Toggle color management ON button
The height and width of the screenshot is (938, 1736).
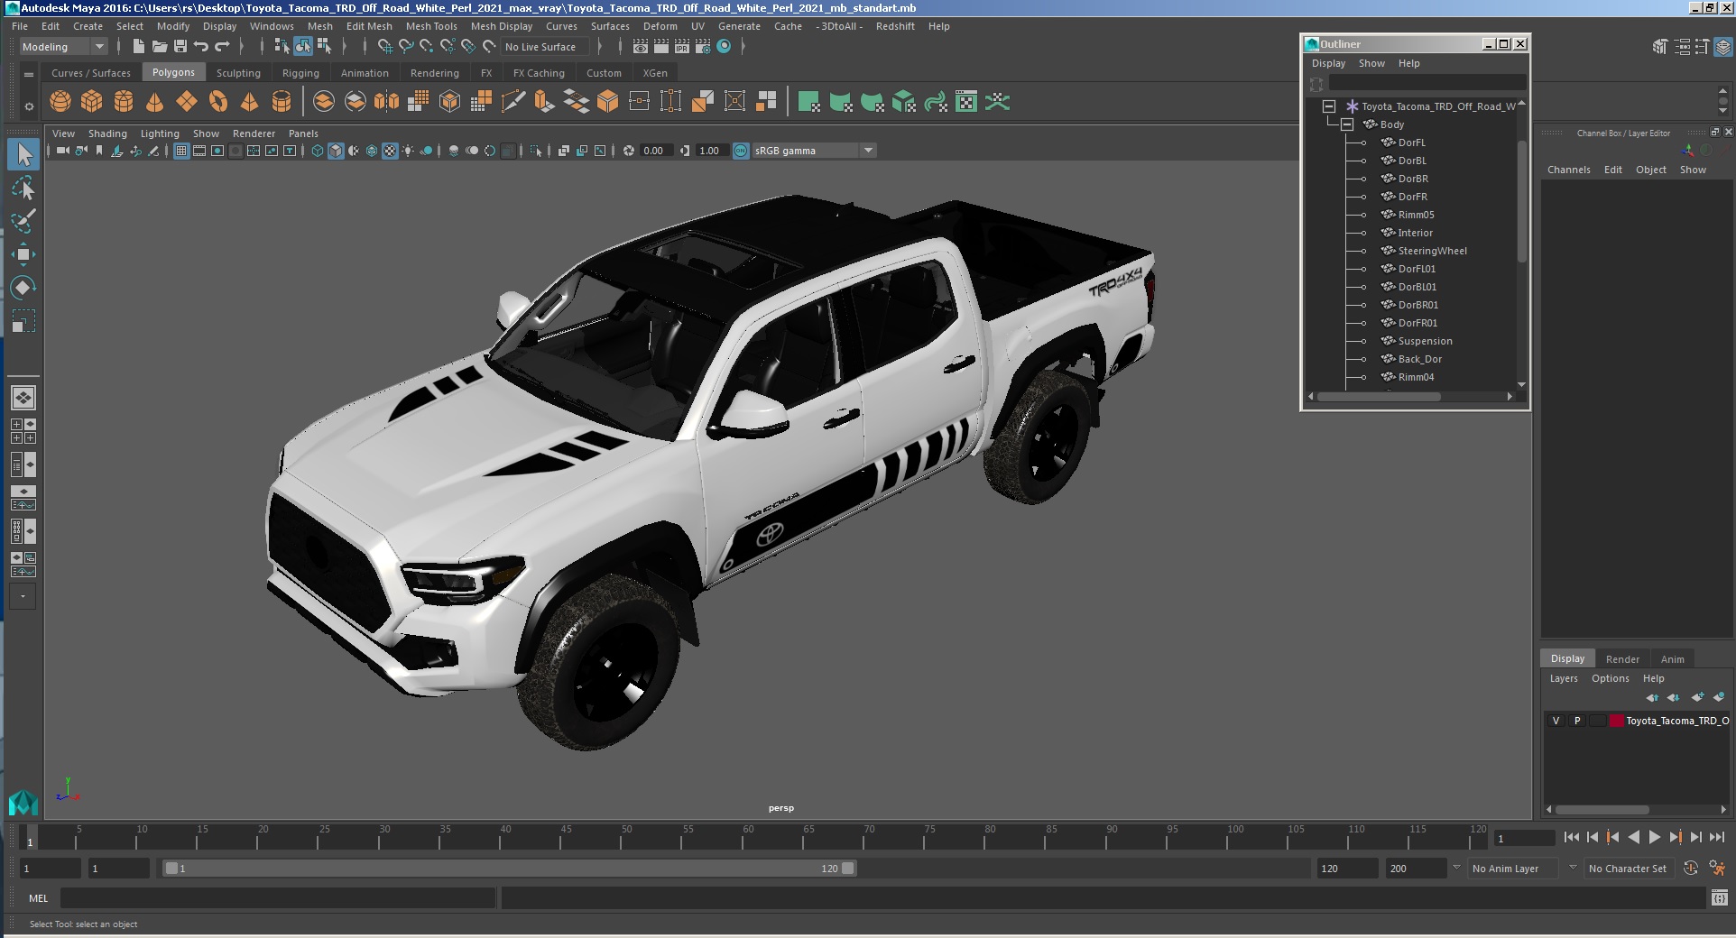tap(741, 151)
